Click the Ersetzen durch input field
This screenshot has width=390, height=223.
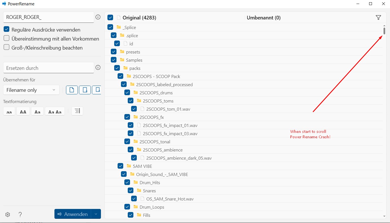click(x=48, y=68)
